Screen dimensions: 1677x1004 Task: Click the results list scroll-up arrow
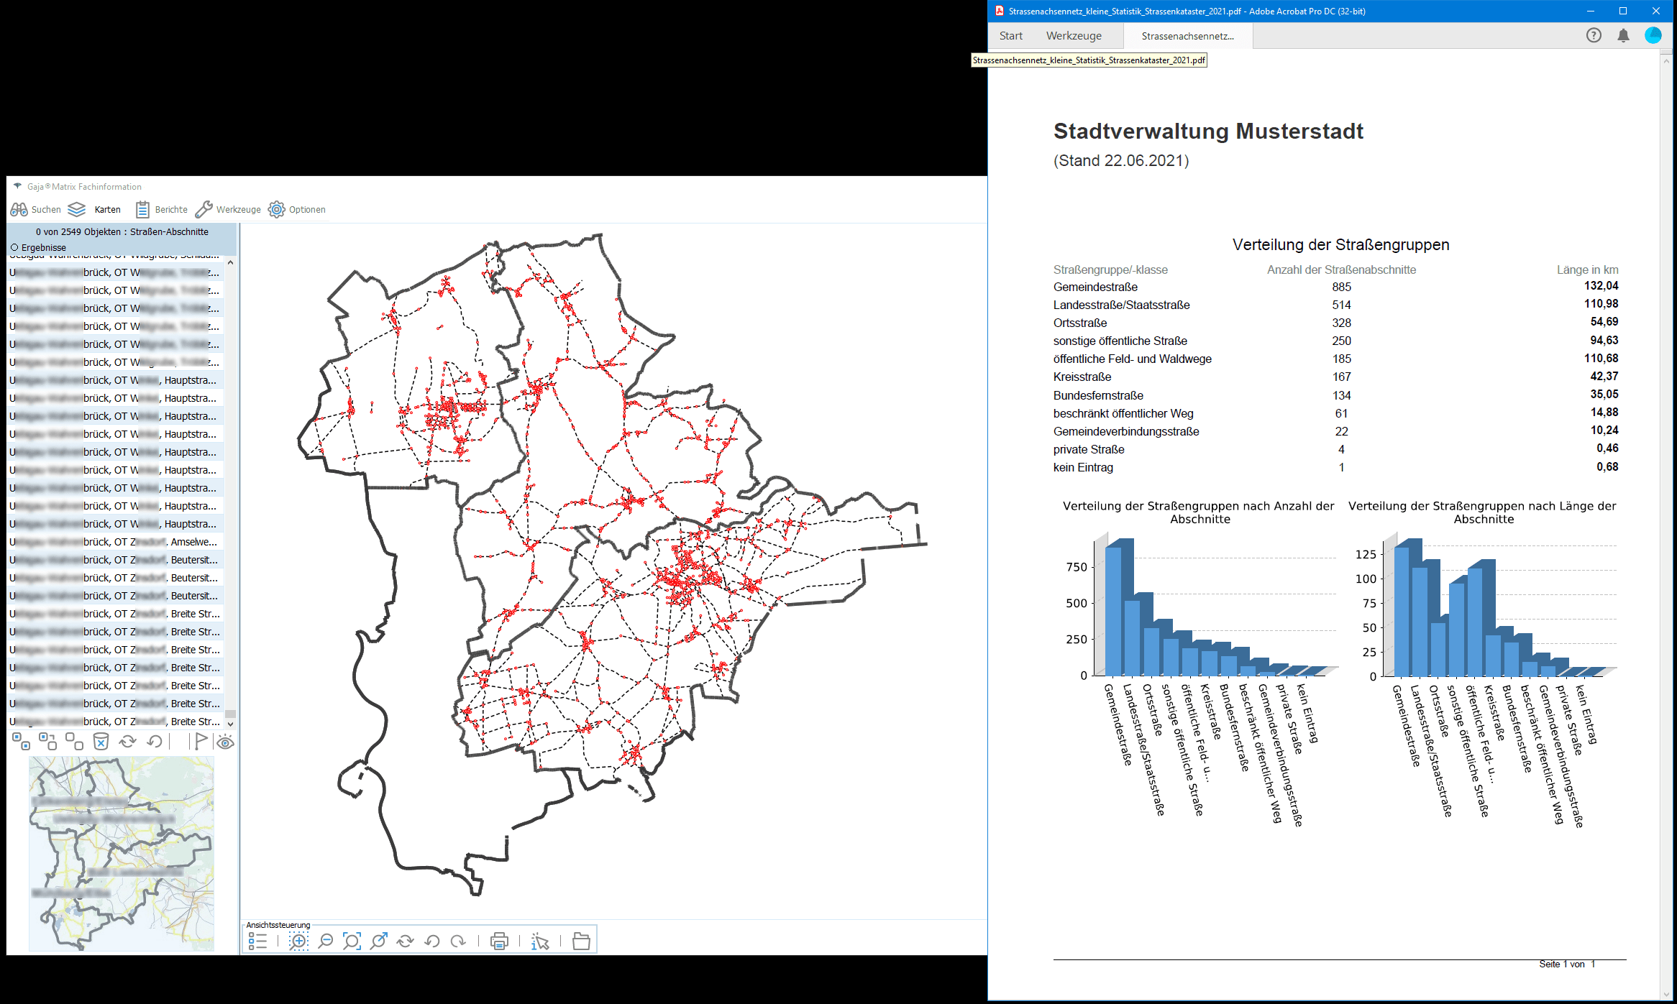point(230,262)
